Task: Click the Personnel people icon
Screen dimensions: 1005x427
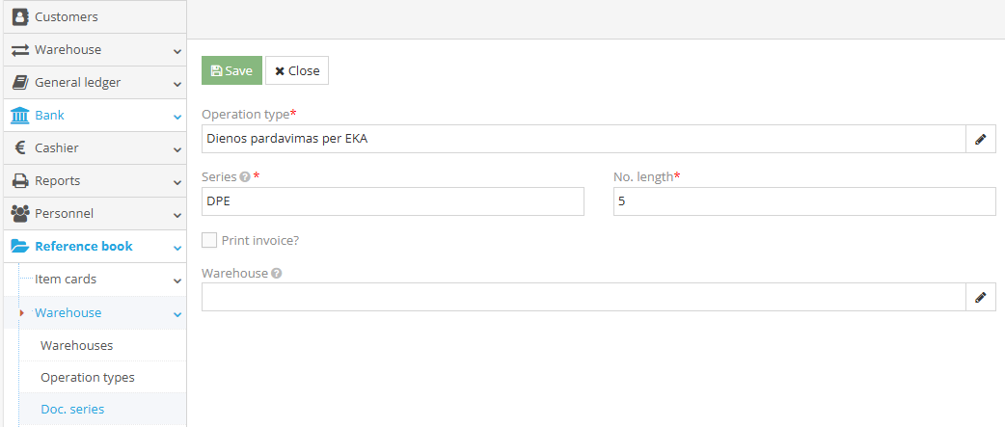Action: (x=19, y=213)
